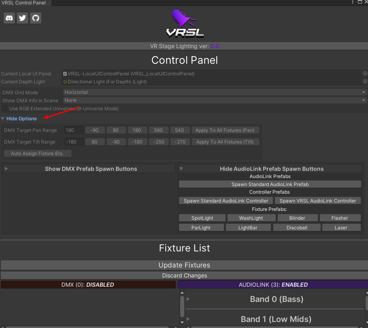Expand Show DMX Prefab Spawn Buttons
The width and height of the screenshot is (368, 328).
click(6, 168)
